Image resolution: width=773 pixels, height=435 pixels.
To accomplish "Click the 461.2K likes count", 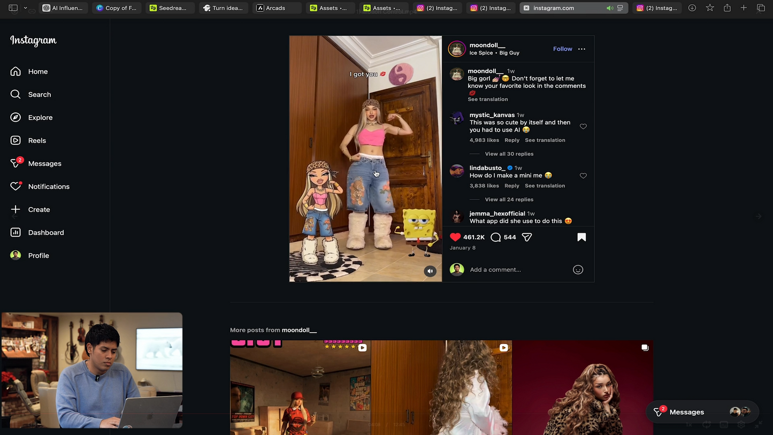I will point(474,237).
